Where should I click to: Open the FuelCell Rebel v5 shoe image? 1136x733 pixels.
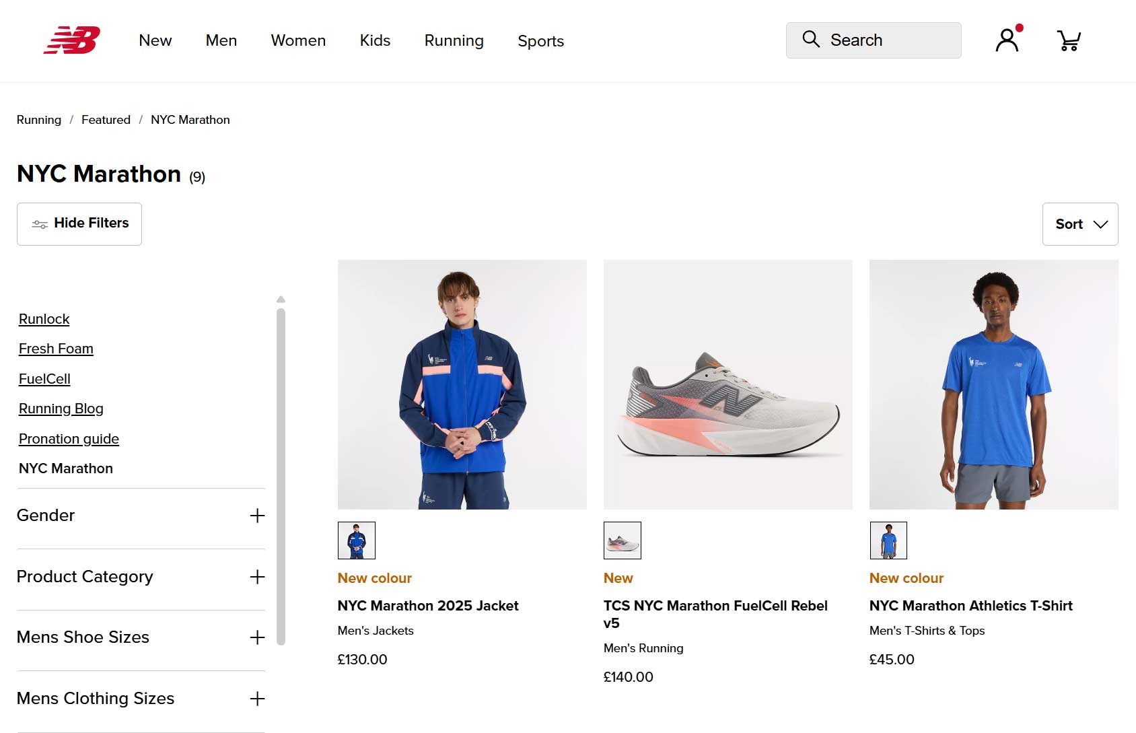728,384
